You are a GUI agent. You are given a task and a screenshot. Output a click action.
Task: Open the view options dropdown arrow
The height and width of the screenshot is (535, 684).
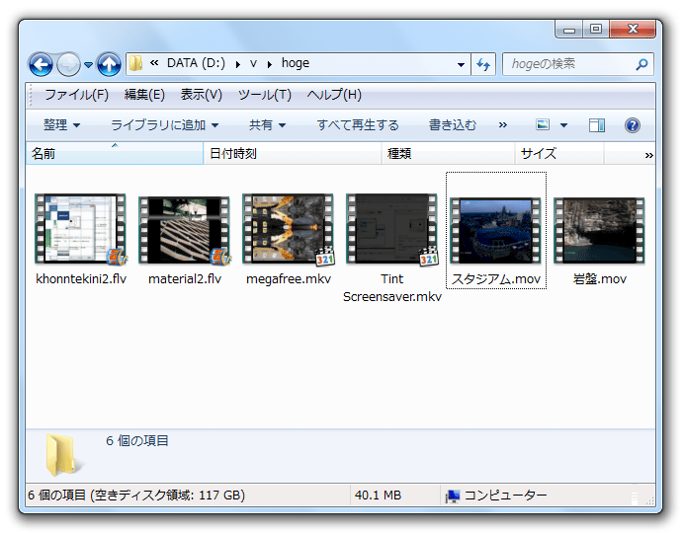coord(563,125)
